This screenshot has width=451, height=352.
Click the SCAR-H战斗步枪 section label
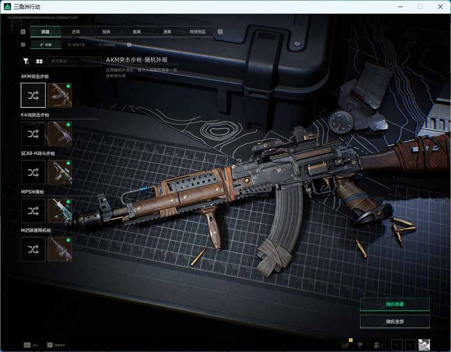(38, 154)
